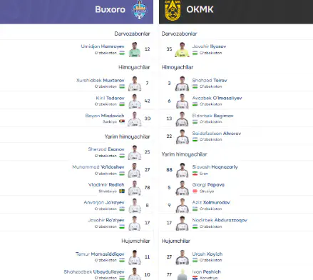Open Saidafzalxon Ahrorov player link

[217, 134]
